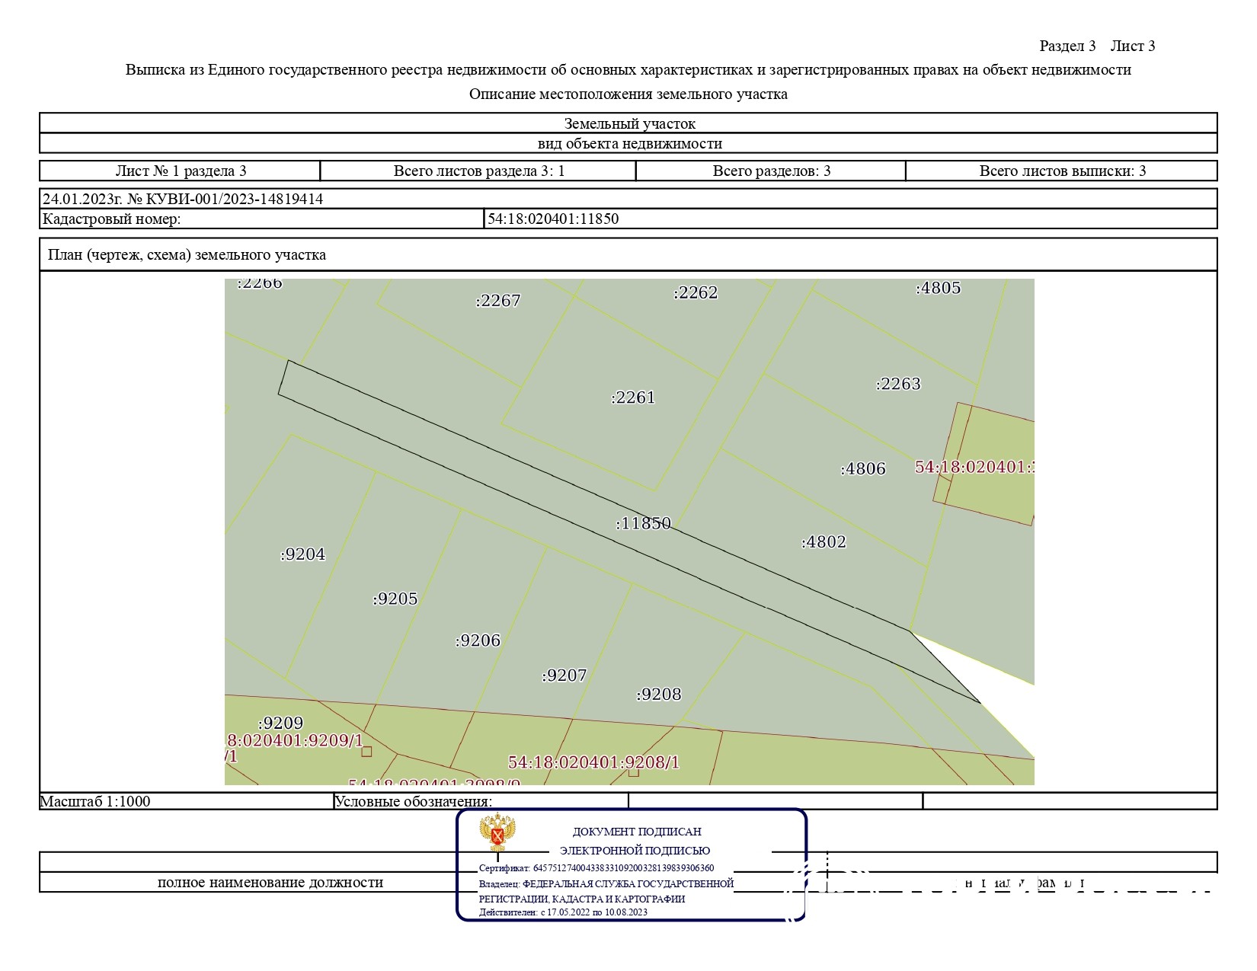Click the 'Действителен: с 17.05.2022' validity line
Viewport: 1257px width, 971px height.
point(563,912)
